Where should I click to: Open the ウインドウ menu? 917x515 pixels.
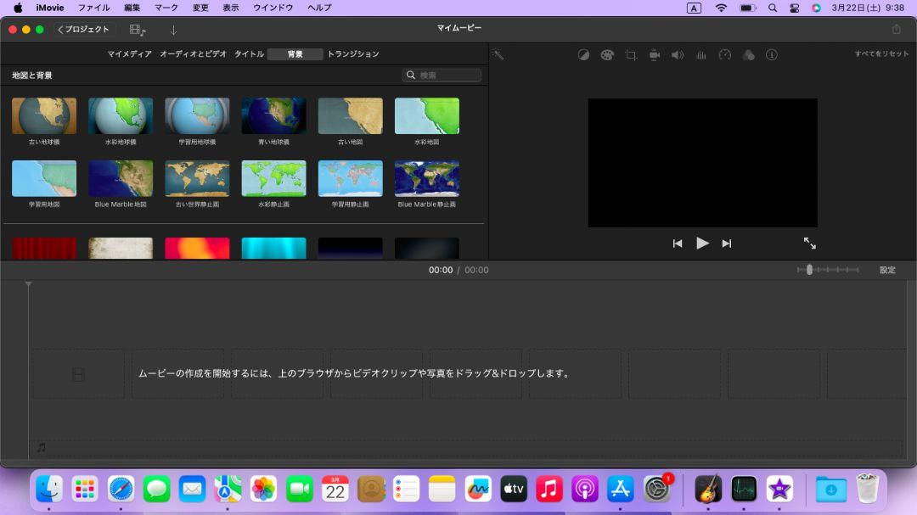[273, 8]
